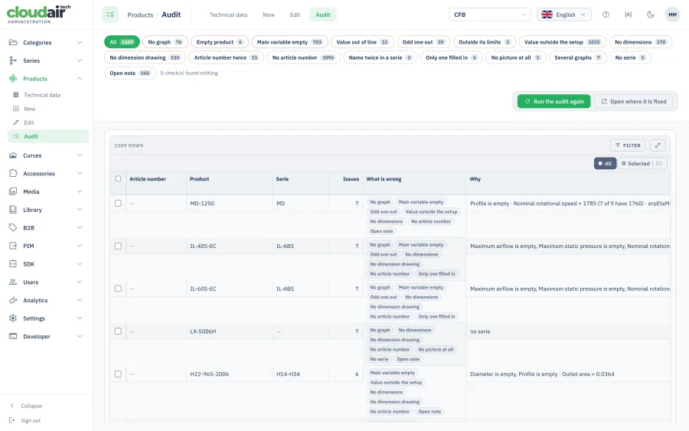Viewport: 689px width, 431px height.
Task: Expand the Series menu chevron
Action: coord(80,60)
